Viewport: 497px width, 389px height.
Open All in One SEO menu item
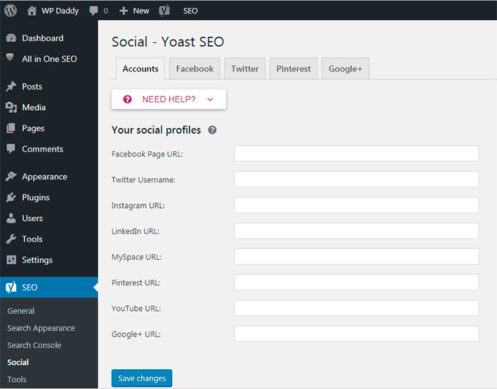(49, 59)
